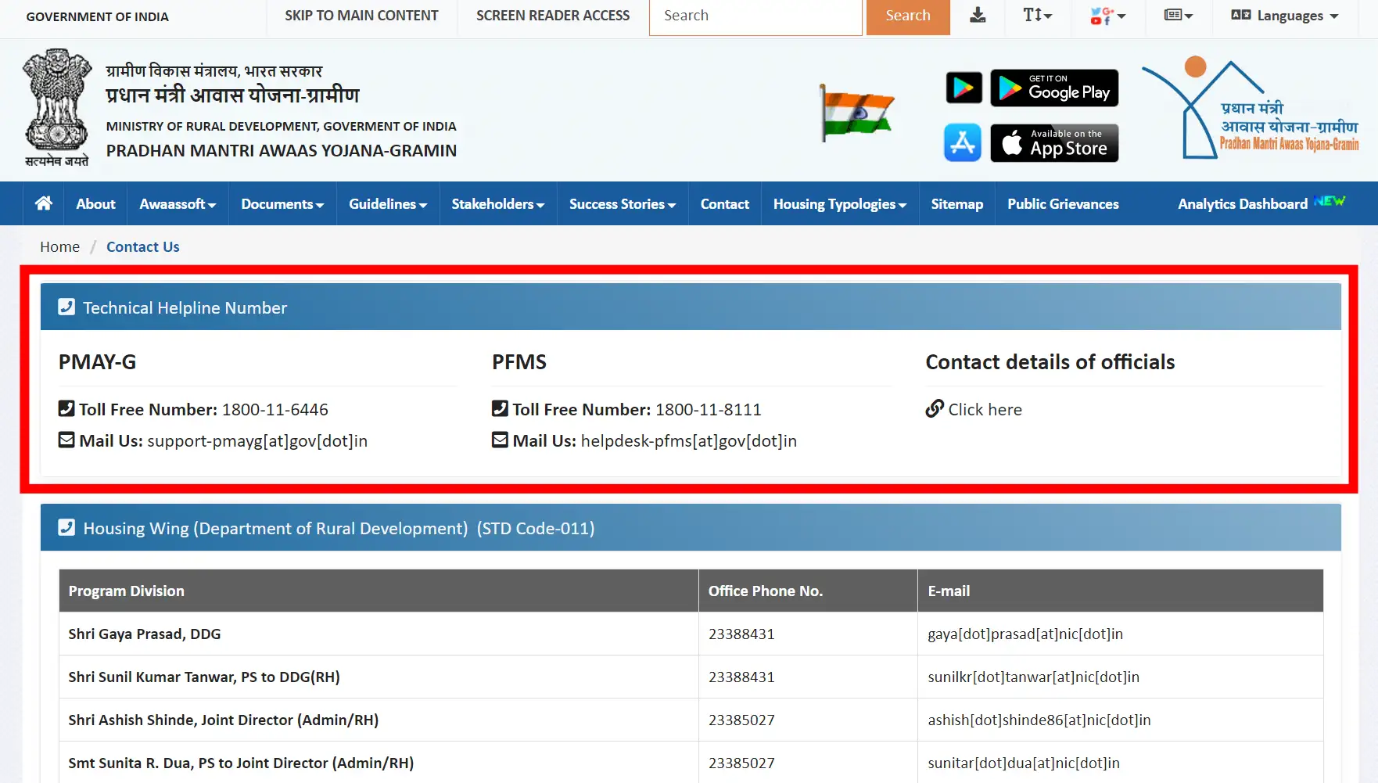
Task: Click the support-pmayg[at]gov[dot]in email text
Action: (x=257, y=440)
